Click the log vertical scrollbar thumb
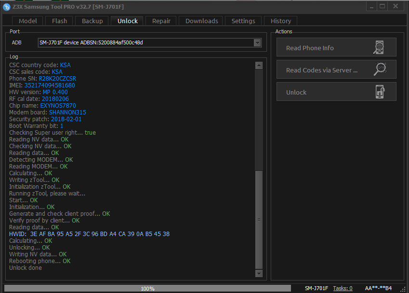409x293 pixels. 259,220
